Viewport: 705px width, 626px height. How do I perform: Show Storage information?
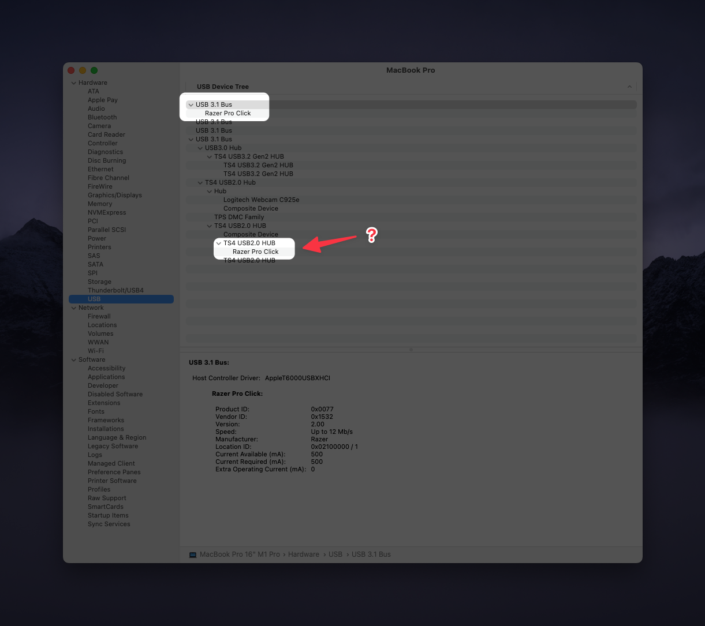[x=99, y=282]
